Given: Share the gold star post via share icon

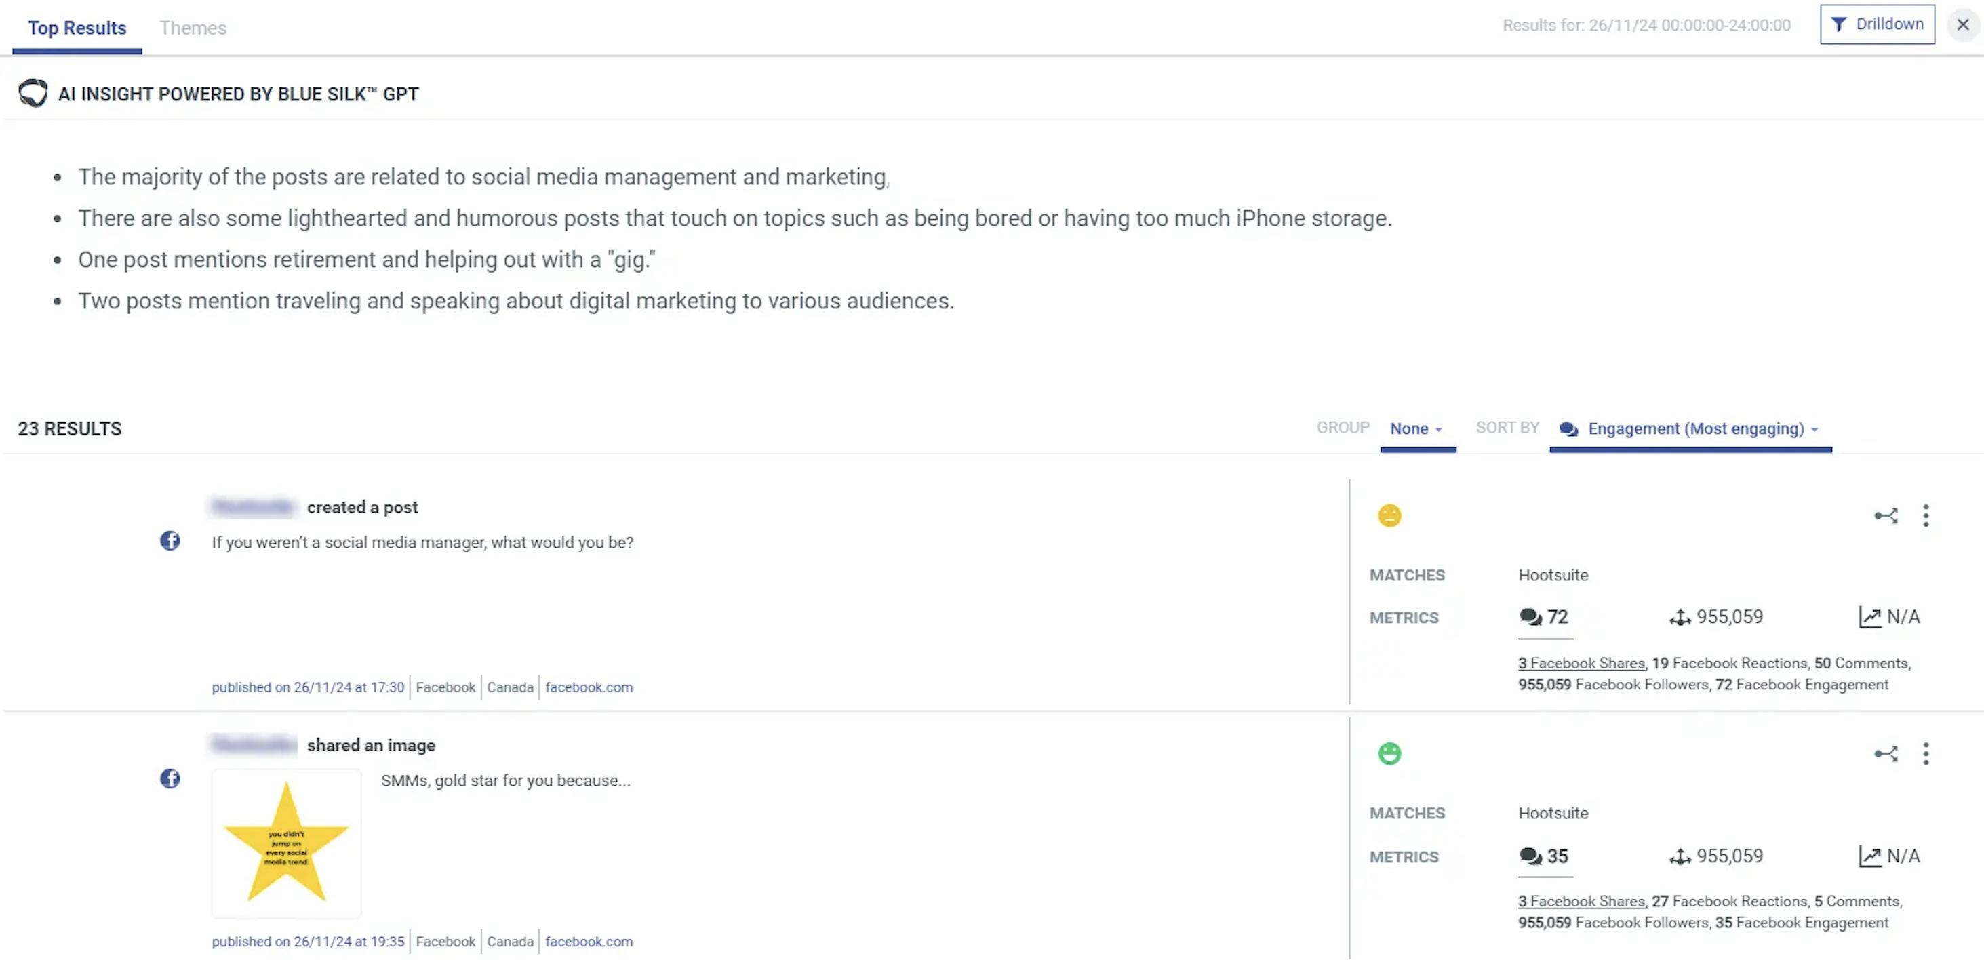Looking at the screenshot, I should point(1886,753).
